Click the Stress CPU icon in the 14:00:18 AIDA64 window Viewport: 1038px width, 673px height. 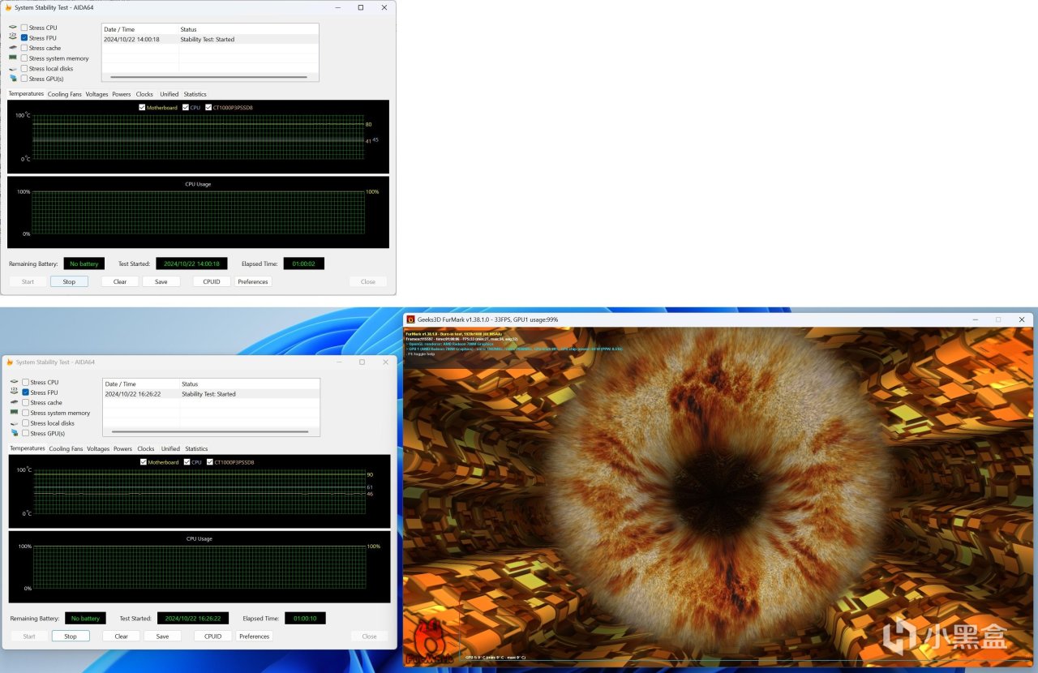click(x=13, y=28)
